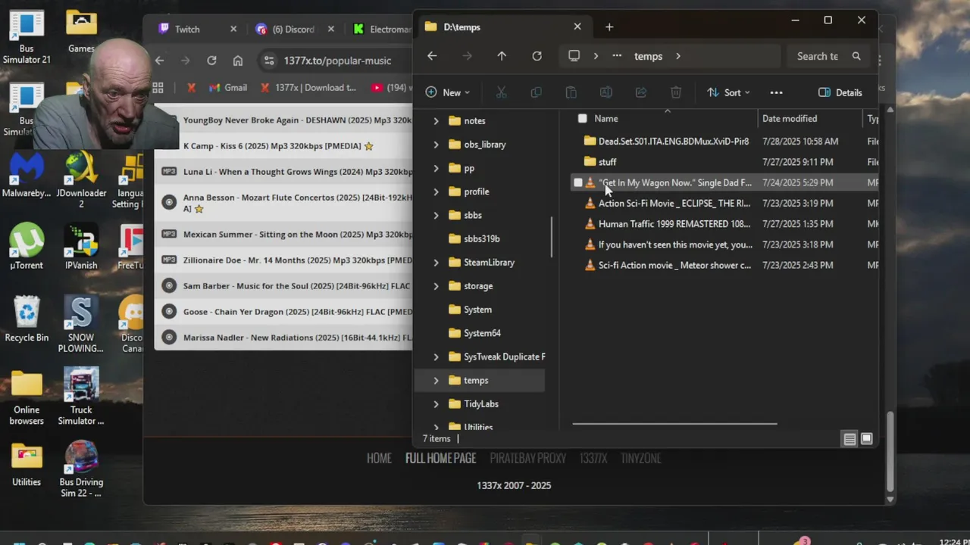Open the TINYZONE footer link
Image resolution: width=970 pixels, height=545 pixels.
coord(640,459)
